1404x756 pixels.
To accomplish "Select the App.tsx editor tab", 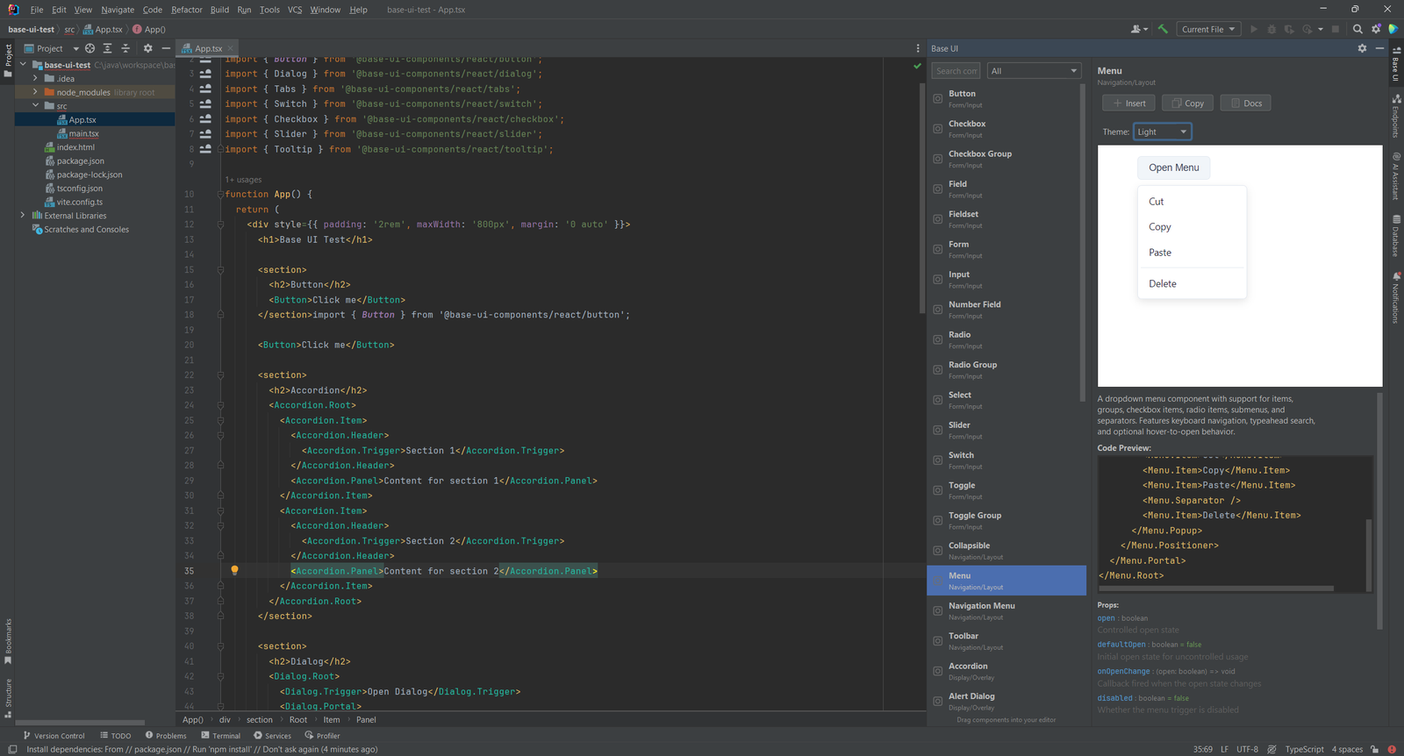I will 208,48.
